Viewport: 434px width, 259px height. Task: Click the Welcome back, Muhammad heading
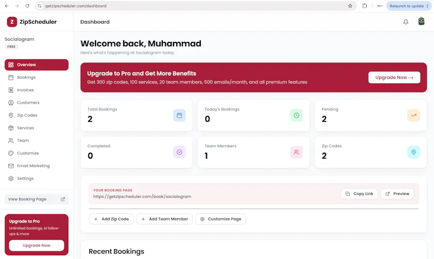(141, 43)
